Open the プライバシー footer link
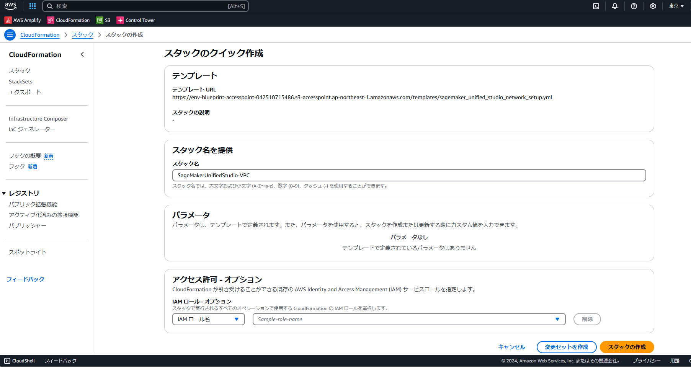This screenshot has height=367, width=691. [647, 361]
